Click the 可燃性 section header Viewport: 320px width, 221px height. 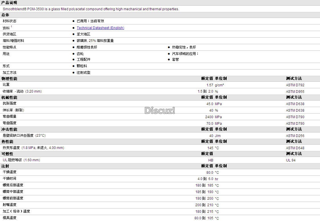[x=7, y=154]
